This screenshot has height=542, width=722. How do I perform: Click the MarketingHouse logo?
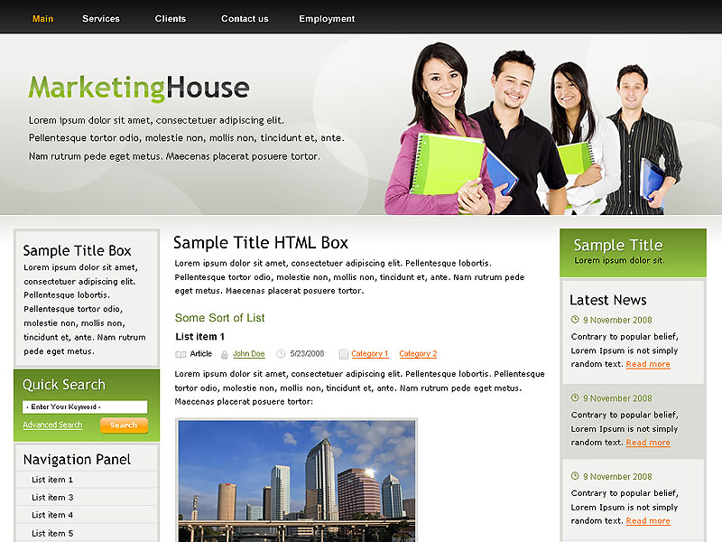139,88
